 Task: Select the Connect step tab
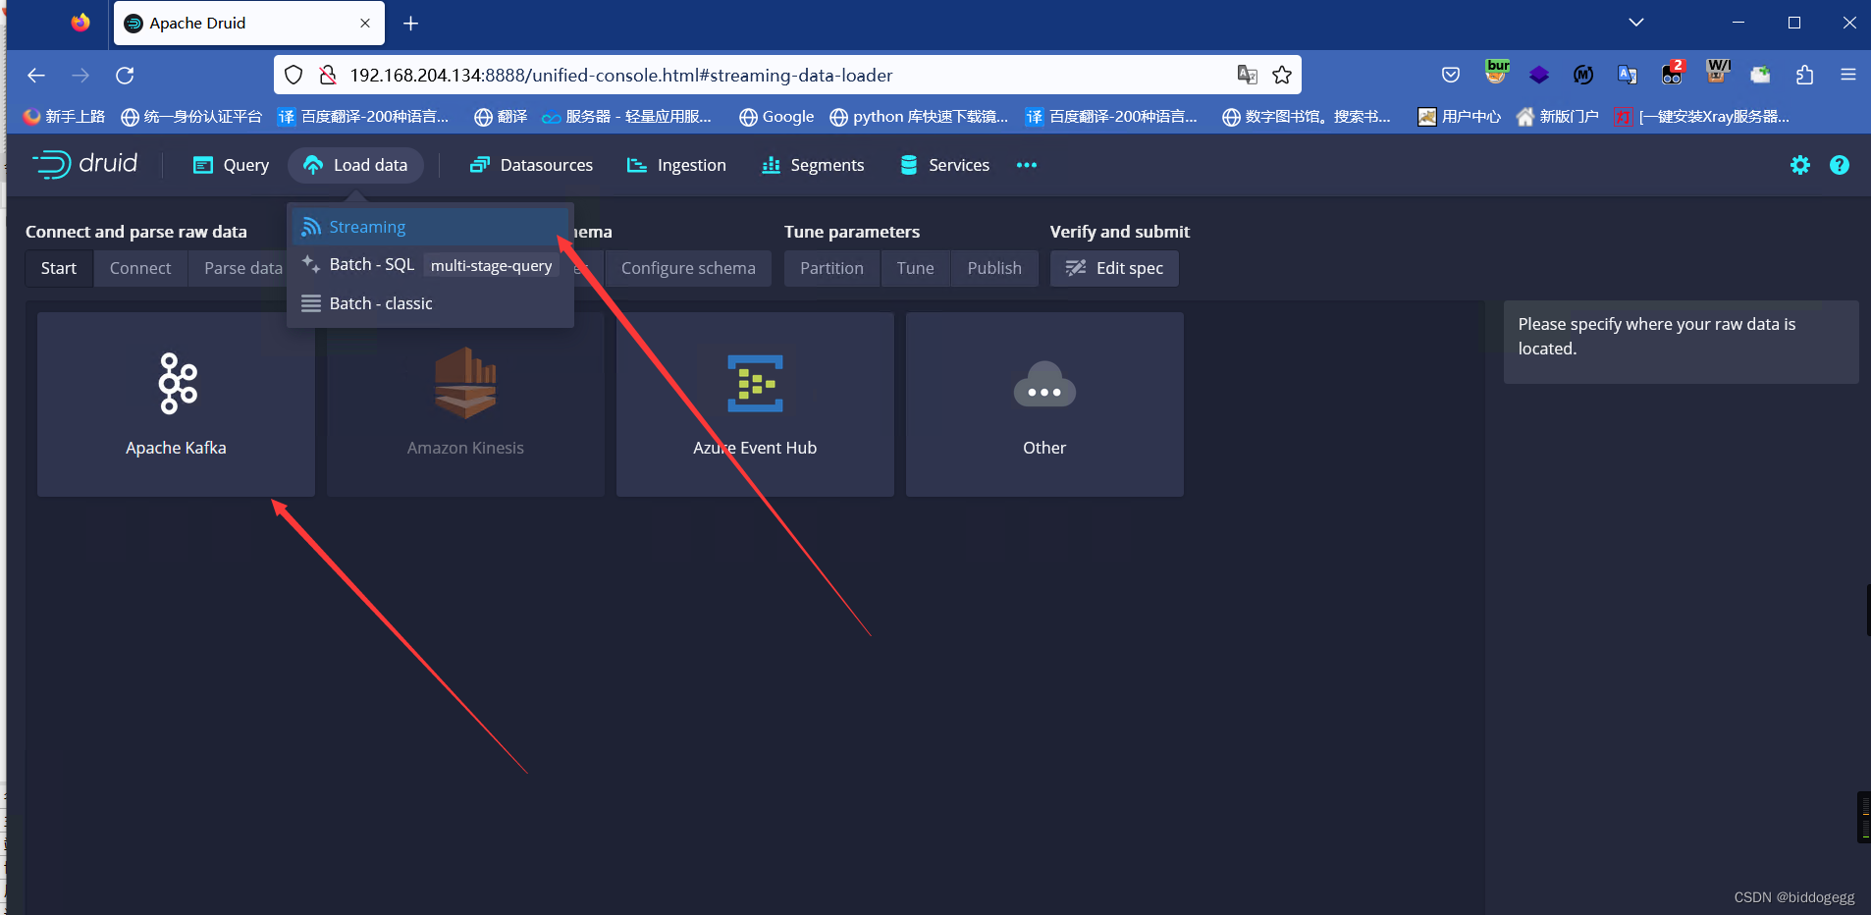(x=140, y=268)
